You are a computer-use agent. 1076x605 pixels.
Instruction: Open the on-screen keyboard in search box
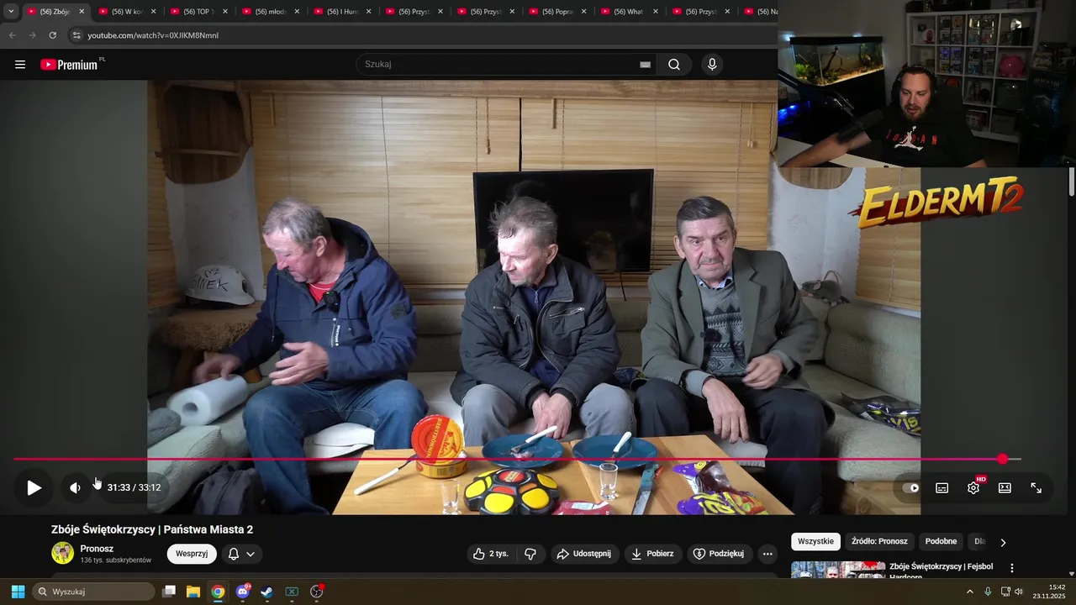click(x=645, y=65)
